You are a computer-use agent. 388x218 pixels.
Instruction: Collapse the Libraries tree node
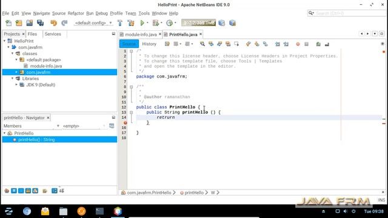[13, 78]
